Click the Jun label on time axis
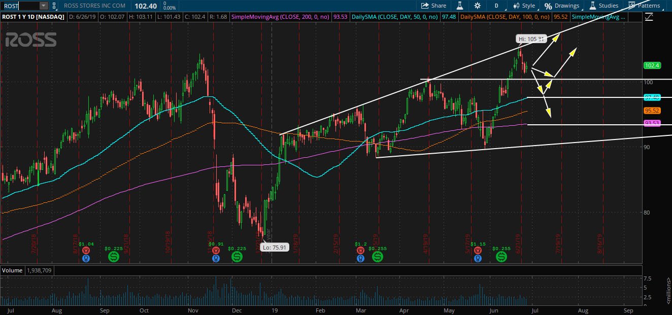Viewport: 672px width, 315px height. point(494,309)
